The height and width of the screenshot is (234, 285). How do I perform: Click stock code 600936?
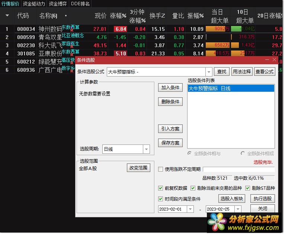coord(26,70)
